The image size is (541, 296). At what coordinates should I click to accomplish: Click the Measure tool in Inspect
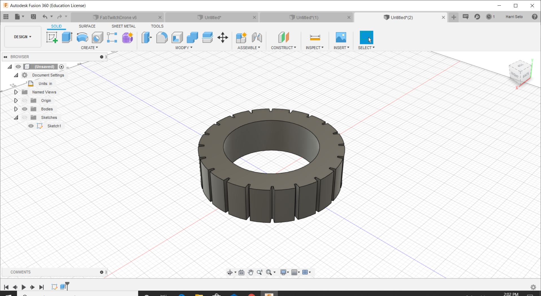click(315, 37)
